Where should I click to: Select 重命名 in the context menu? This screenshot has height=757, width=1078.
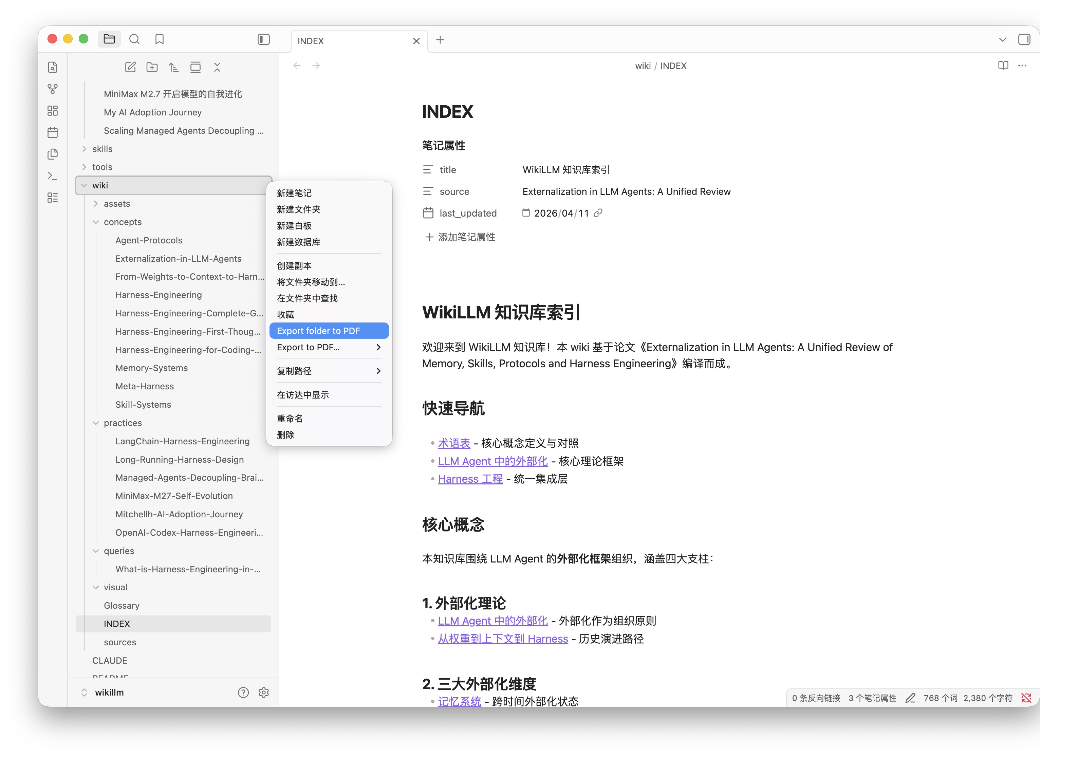coord(290,419)
